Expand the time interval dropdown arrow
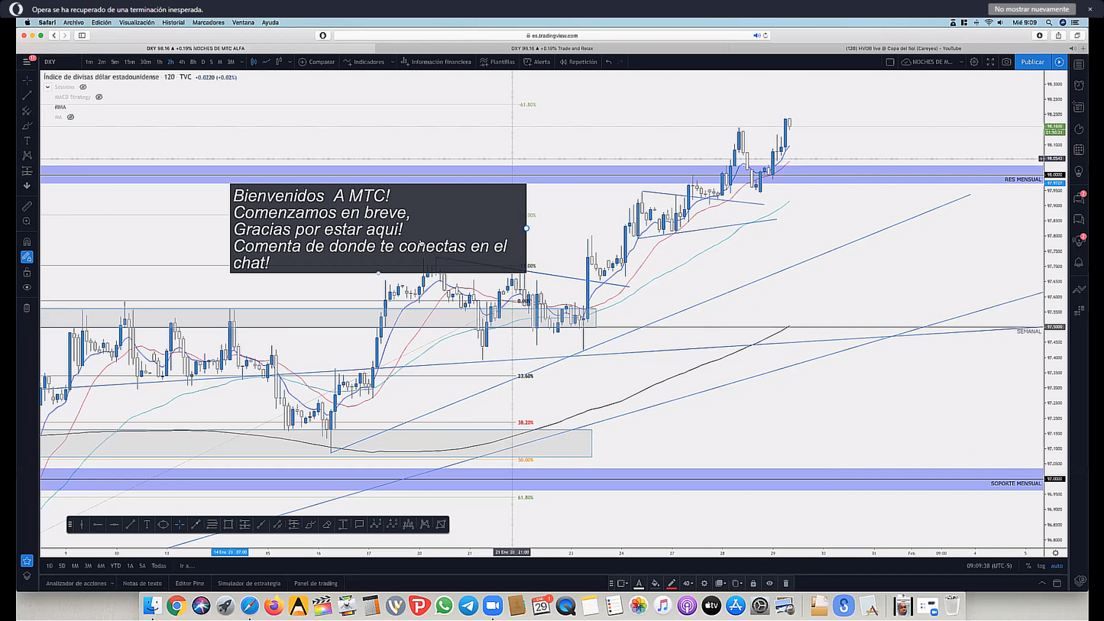The image size is (1104, 621). pyautogui.click(x=242, y=62)
